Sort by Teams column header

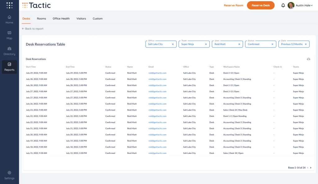point(296,67)
